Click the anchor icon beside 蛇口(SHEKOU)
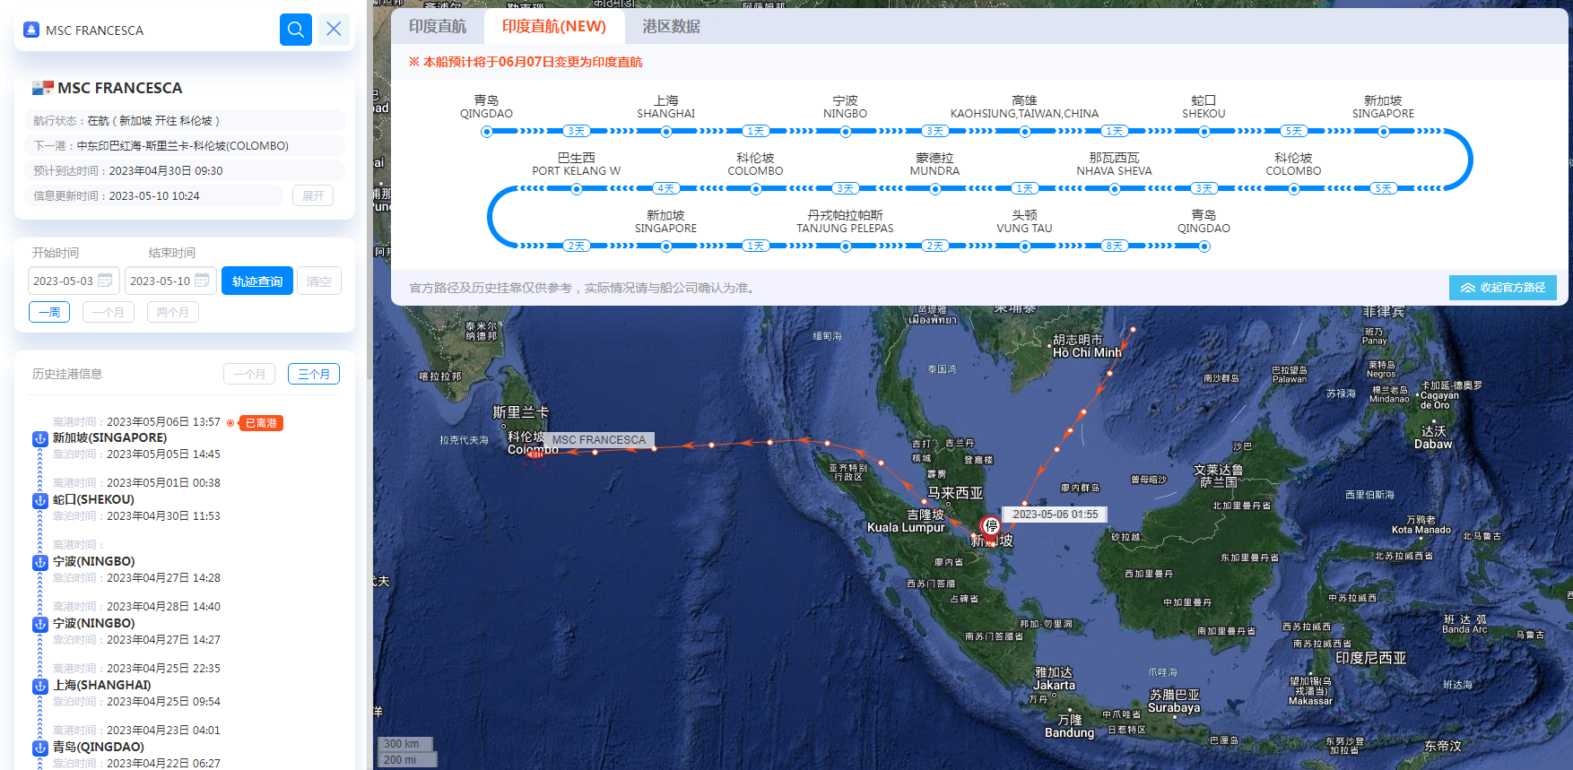 click(39, 500)
